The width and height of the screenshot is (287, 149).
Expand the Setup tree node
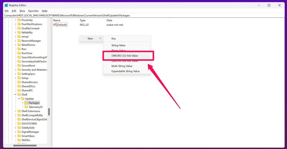tap(15, 78)
